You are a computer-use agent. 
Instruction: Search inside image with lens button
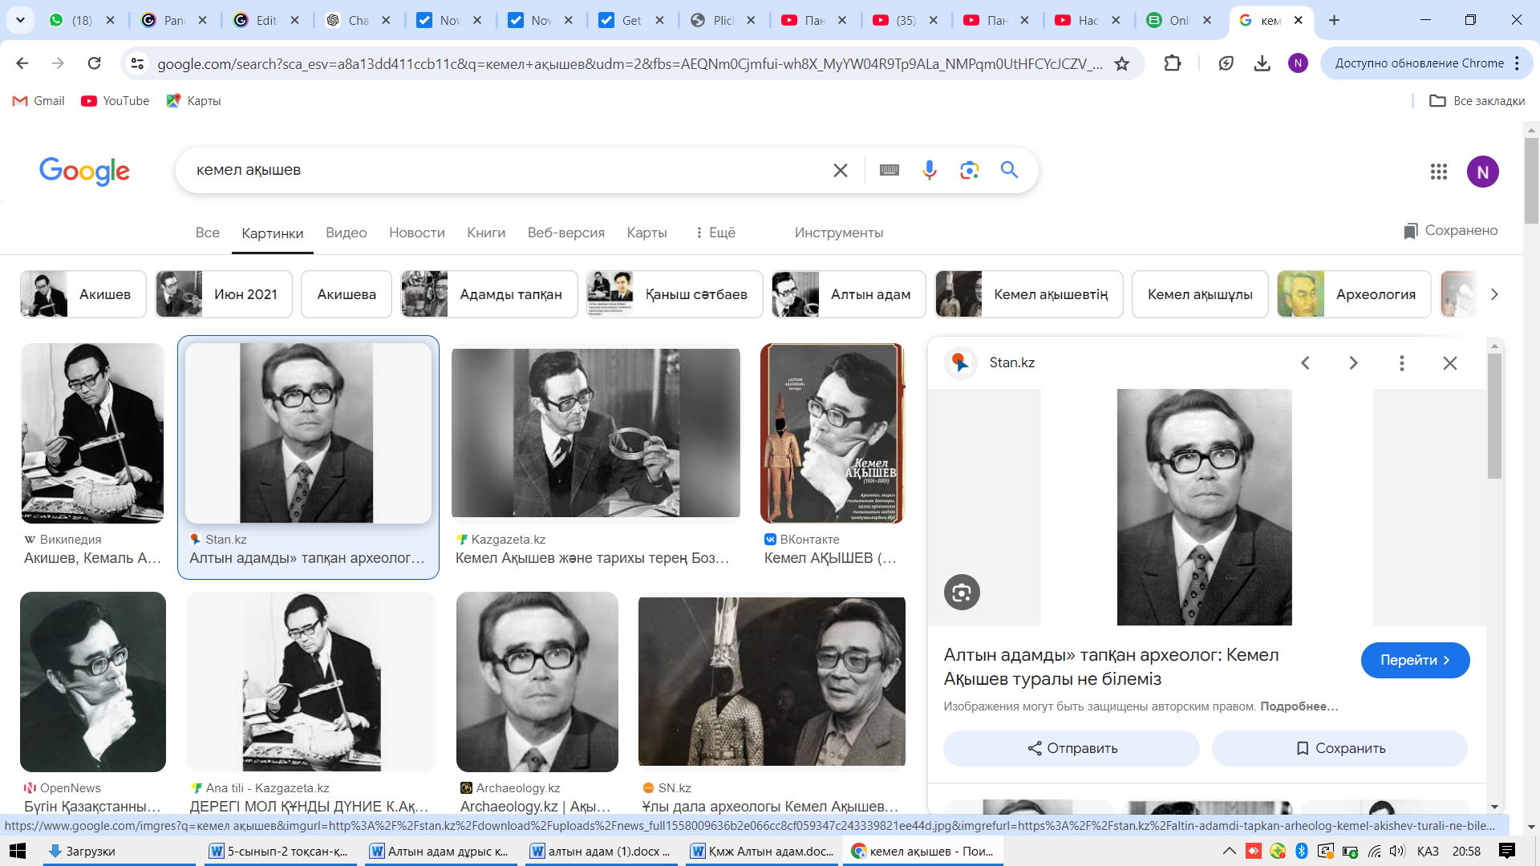pos(962,593)
